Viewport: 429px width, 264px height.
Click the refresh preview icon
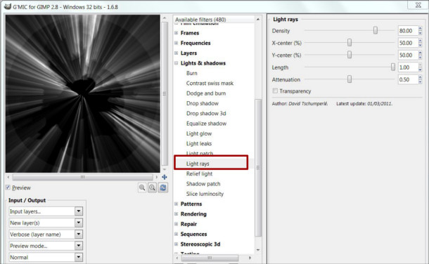point(163,187)
